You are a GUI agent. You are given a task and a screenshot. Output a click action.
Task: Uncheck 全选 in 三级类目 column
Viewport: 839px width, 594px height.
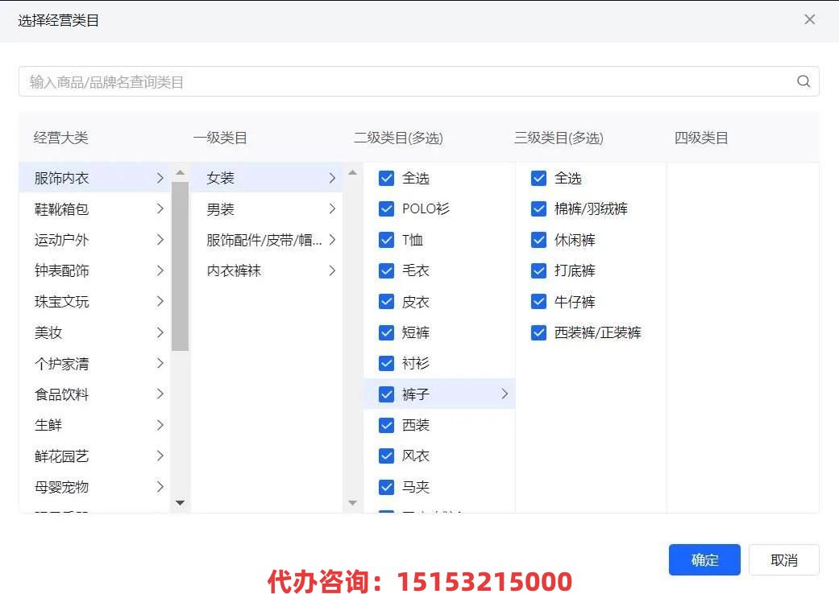pos(539,178)
